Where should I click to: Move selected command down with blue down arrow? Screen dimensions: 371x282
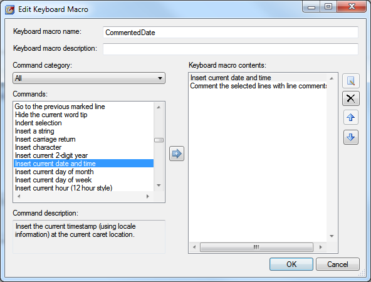point(351,137)
